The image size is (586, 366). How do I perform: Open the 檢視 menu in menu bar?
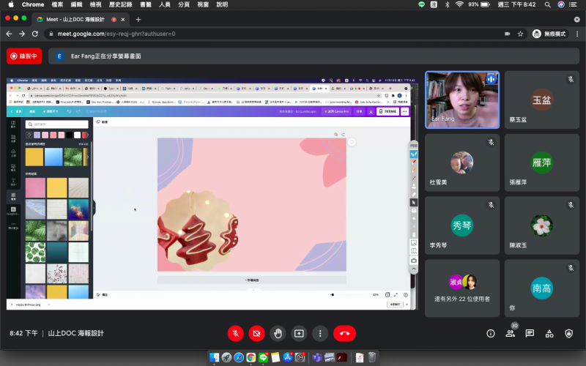pyautogui.click(x=96, y=4)
